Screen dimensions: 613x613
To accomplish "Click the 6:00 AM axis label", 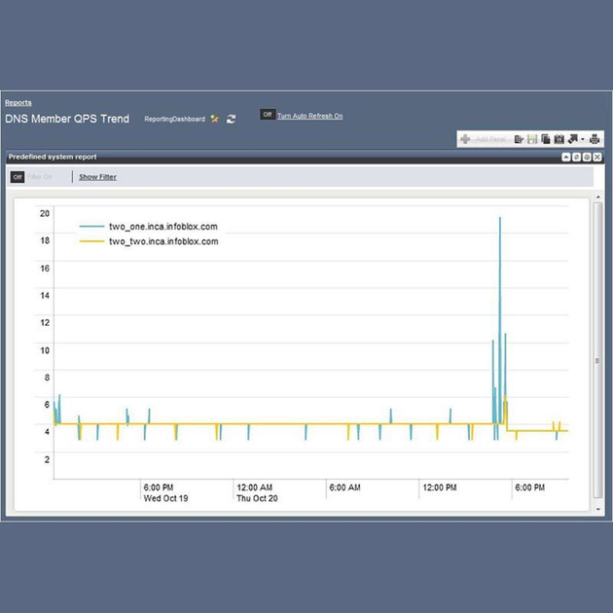I will coord(344,487).
